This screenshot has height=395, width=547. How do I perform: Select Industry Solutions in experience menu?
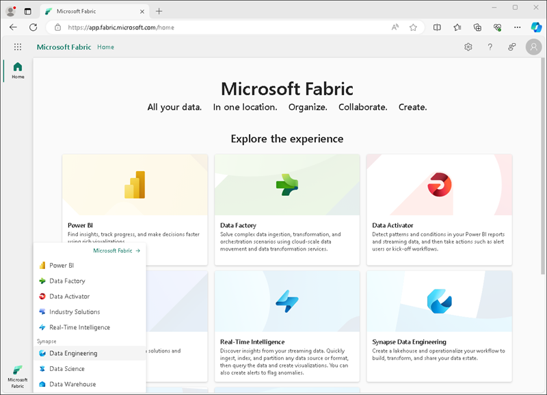(x=90, y=312)
